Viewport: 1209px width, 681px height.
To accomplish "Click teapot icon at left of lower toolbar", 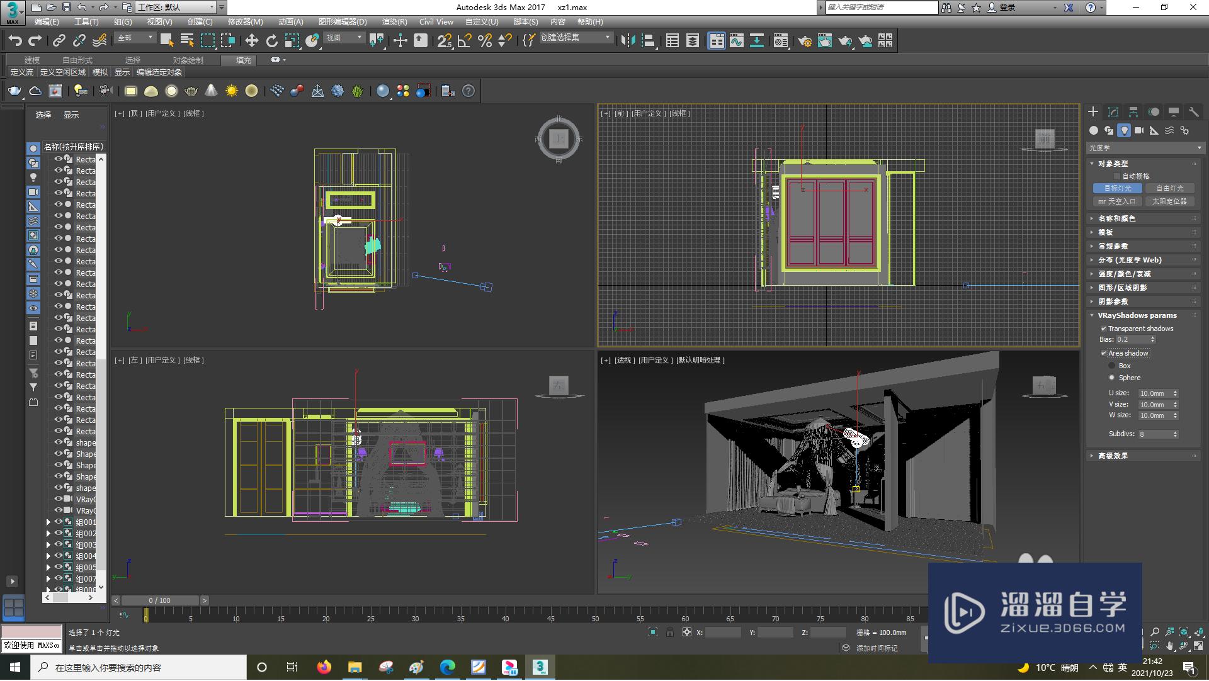I will (x=14, y=91).
